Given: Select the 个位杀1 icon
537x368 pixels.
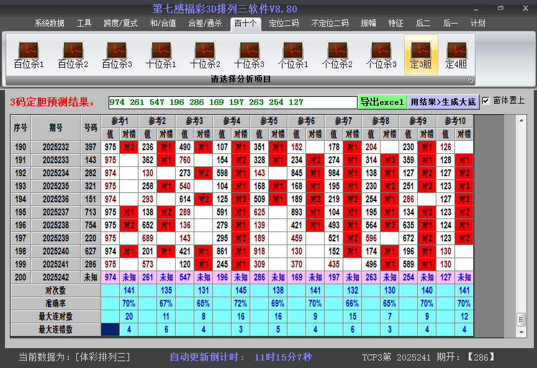Looking at the screenshot, I should (x=293, y=55).
